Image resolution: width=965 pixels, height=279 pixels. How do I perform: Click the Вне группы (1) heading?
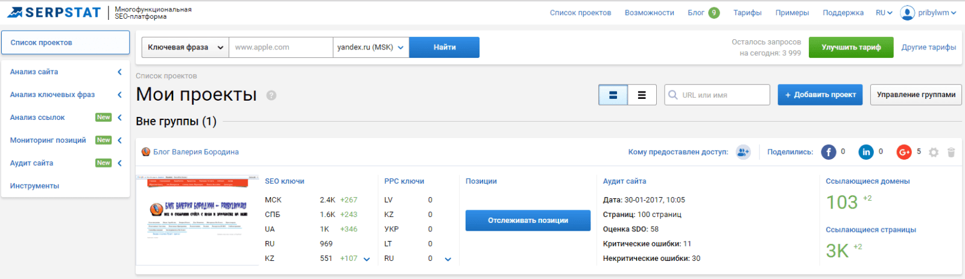point(176,121)
